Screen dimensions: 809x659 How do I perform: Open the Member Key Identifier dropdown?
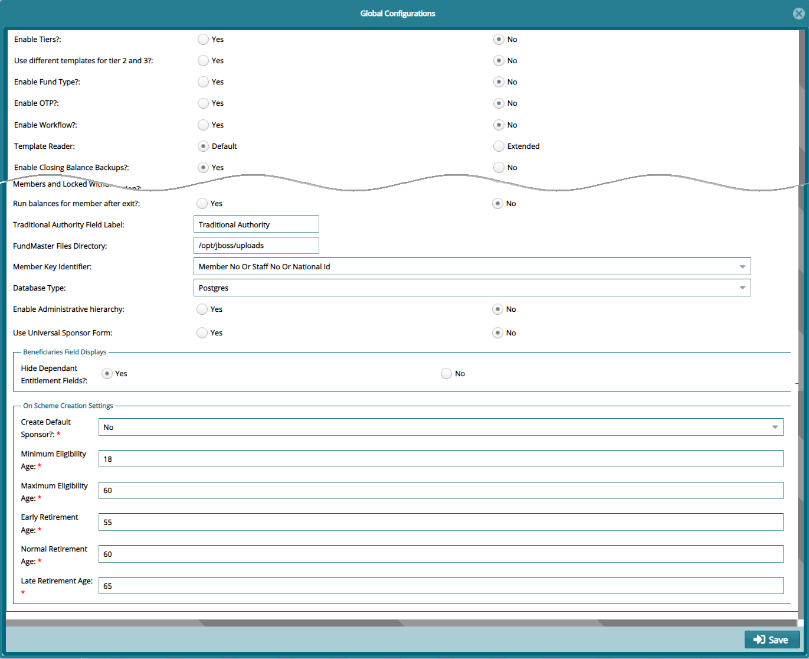[471, 267]
